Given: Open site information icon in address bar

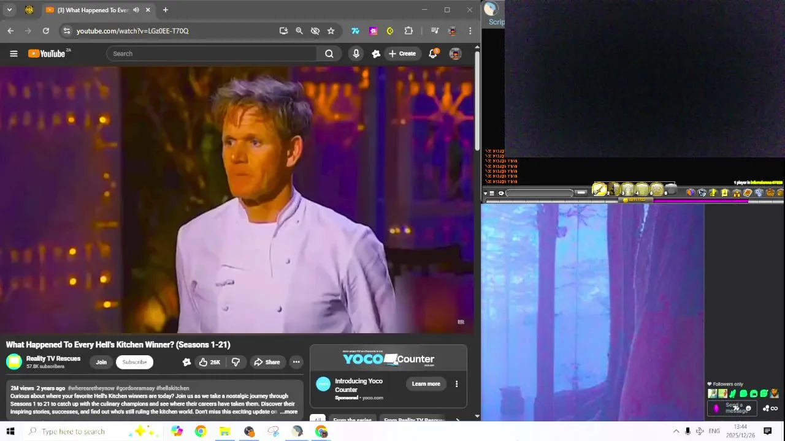Looking at the screenshot, I should coord(67,31).
